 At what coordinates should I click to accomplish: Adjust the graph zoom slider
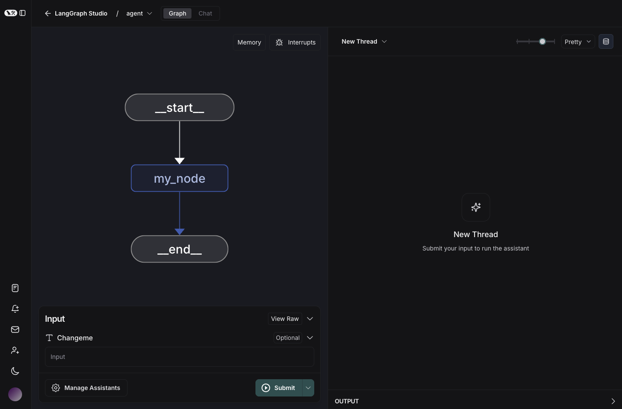click(542, 41)
